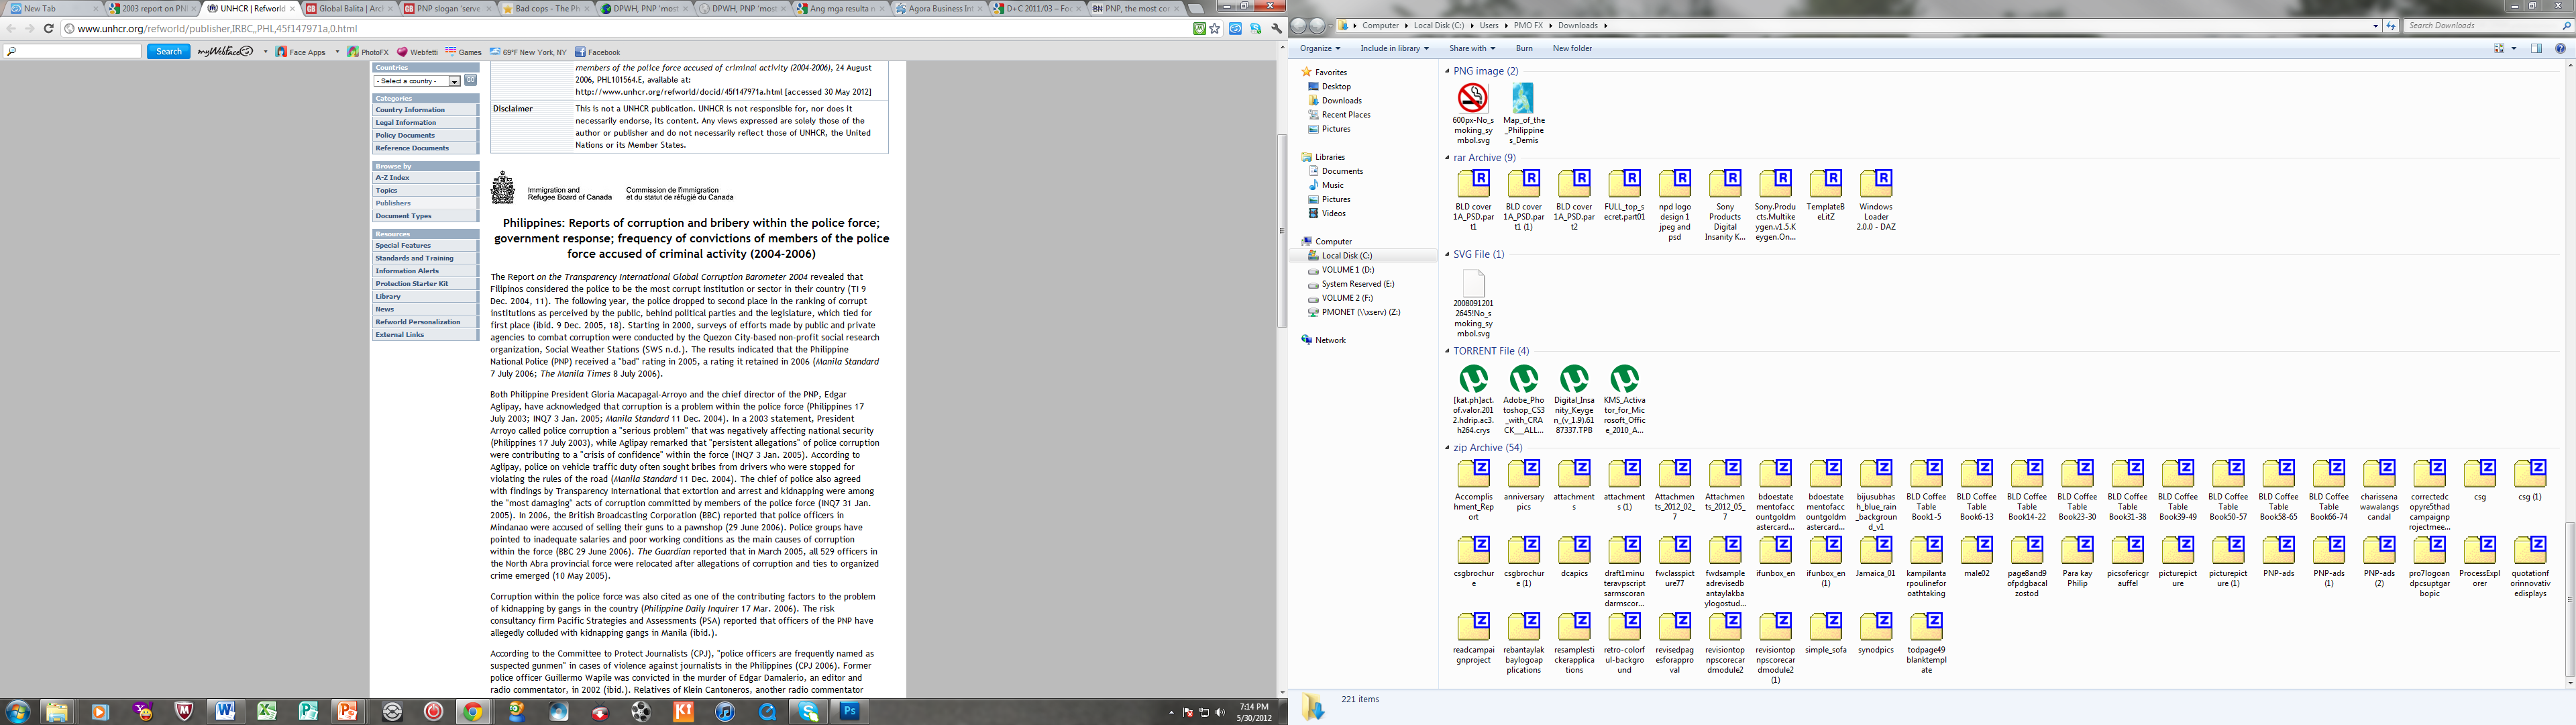
Task: Open Microsoft Word from the taskbar
Action: click(226, 711)
